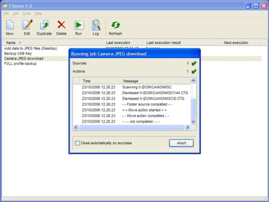
Task: Sort by Last execution column header
Action: [x=123, y=43]
